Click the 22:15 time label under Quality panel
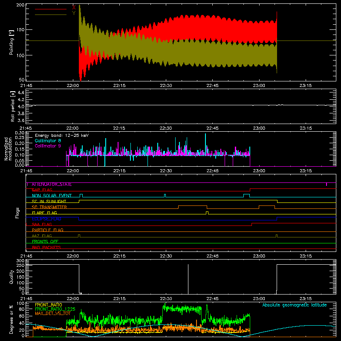341x341 pixels. click(x=119, y=299)
